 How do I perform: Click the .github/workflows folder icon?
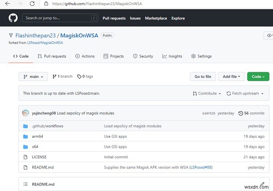(x=25, y=126)
